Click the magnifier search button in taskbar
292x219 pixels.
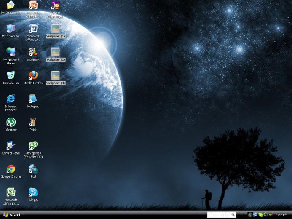click(x=233, y=214)
